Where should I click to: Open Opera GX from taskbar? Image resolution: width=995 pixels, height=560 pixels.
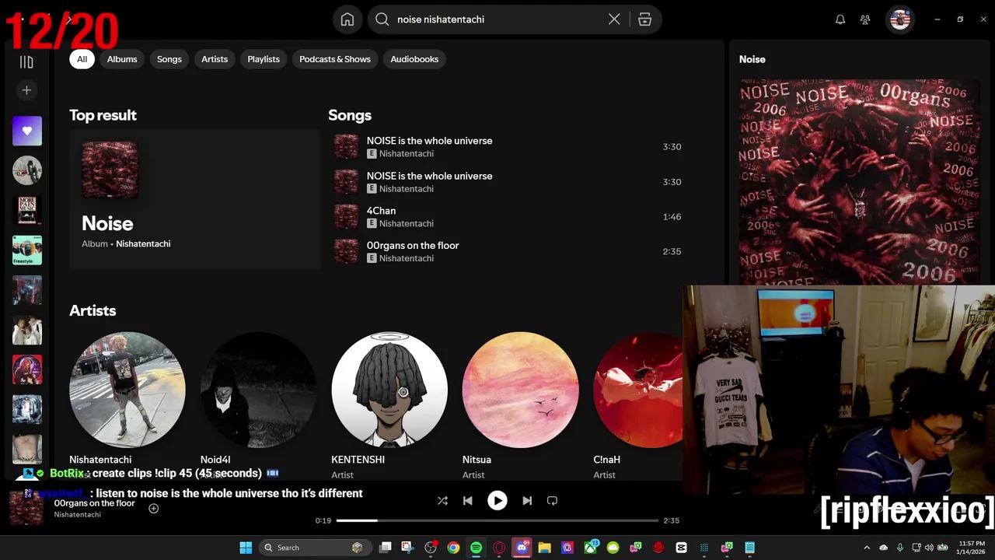click(x=499, y=548)
